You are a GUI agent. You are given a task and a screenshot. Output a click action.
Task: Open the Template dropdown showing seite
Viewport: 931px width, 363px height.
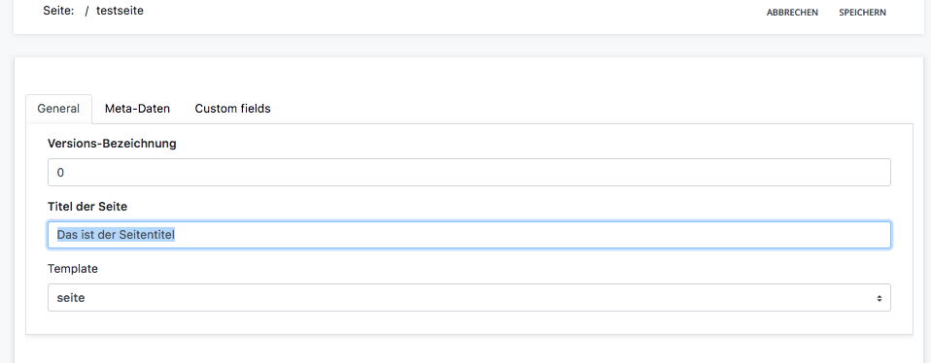(469, 298)
